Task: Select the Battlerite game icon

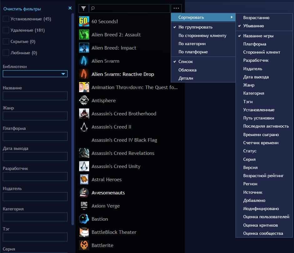Action: (84, 245)
